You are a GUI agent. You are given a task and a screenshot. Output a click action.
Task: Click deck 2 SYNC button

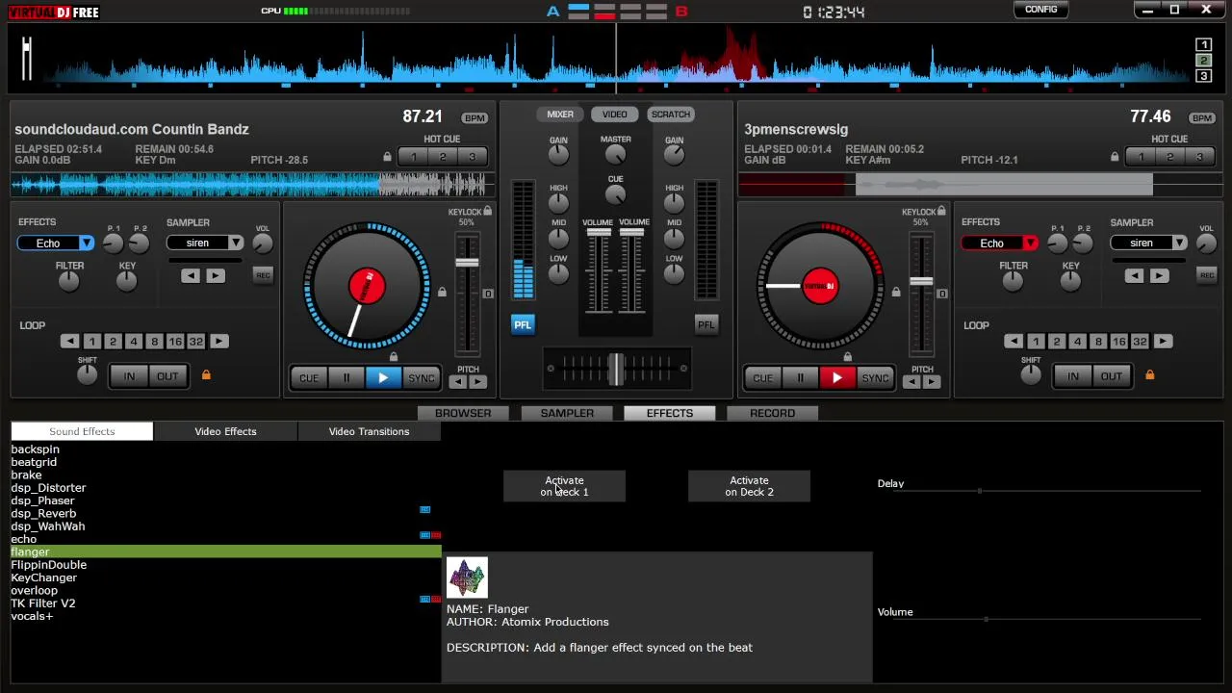[875, 378]
